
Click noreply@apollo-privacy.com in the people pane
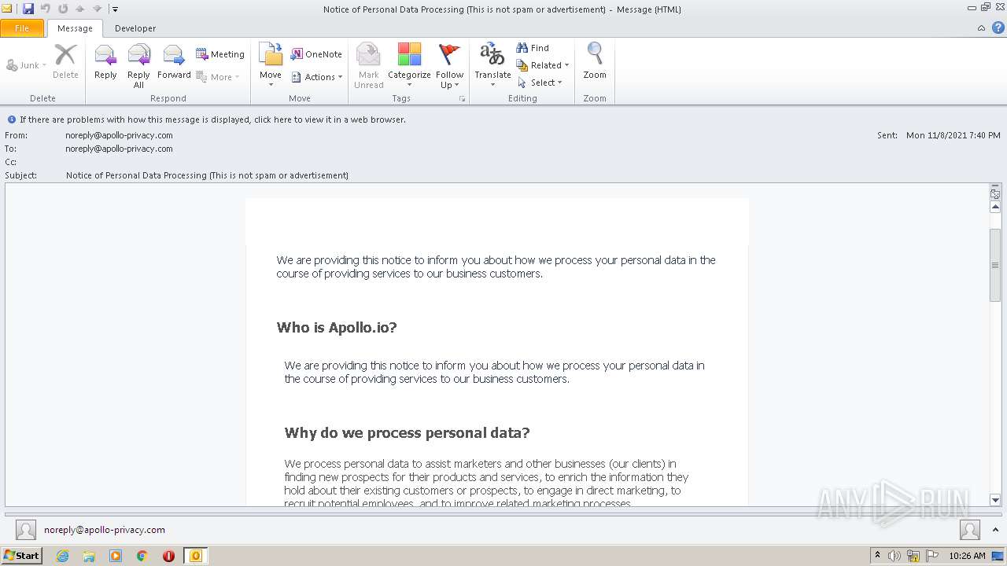[x=105, y=530]
